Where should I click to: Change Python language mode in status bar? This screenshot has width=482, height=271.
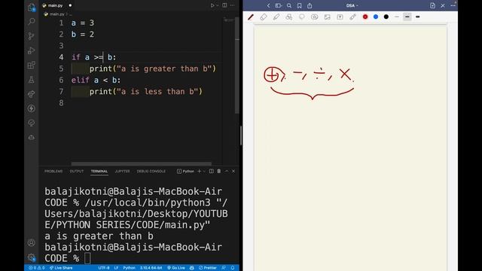click(x=129, y=268)
